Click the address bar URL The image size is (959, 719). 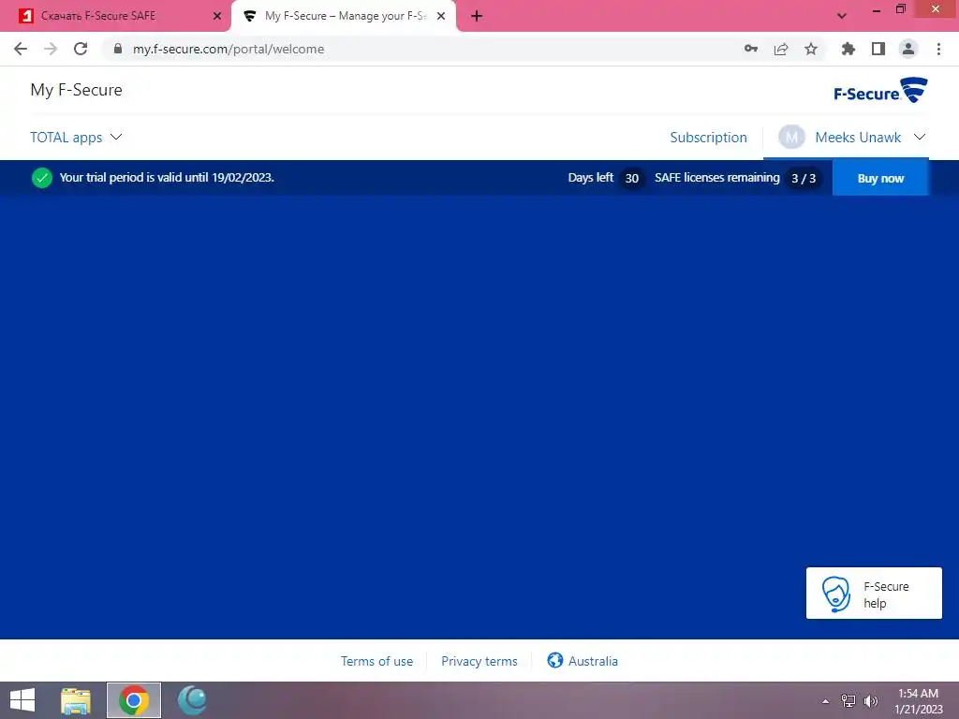(229, 49)
